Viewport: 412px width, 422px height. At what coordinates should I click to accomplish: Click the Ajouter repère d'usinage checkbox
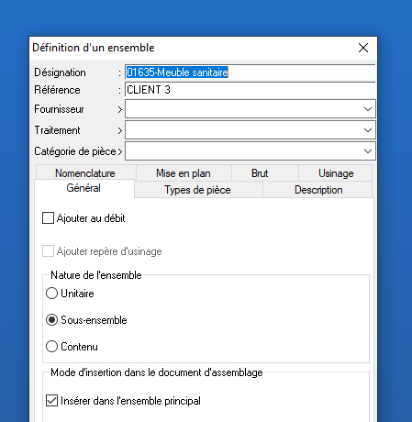pyautogui.click(x=48, y=251)
